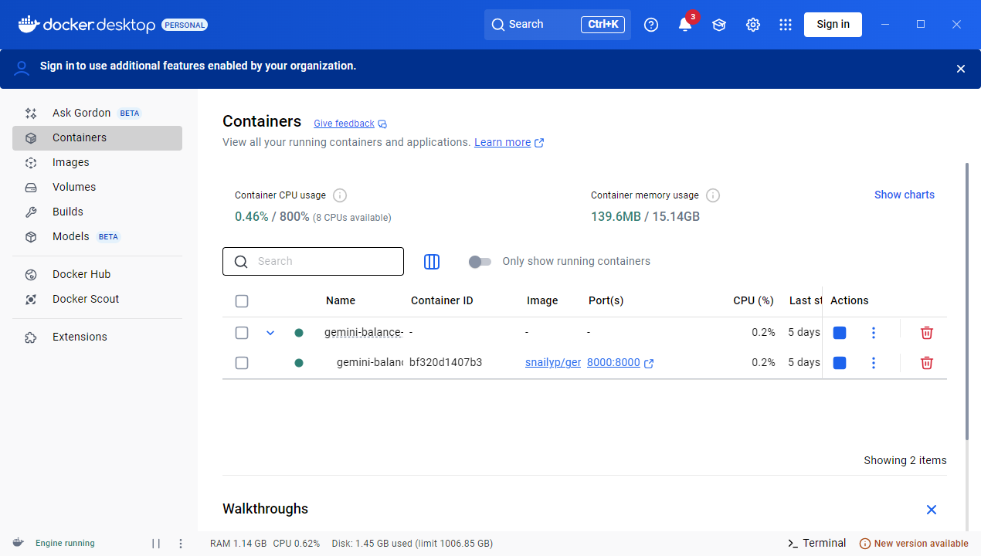The height and width of the screenshot is (556, 981).
Task: Check the select-all containers header checkbox
Action: coord(242,301)
